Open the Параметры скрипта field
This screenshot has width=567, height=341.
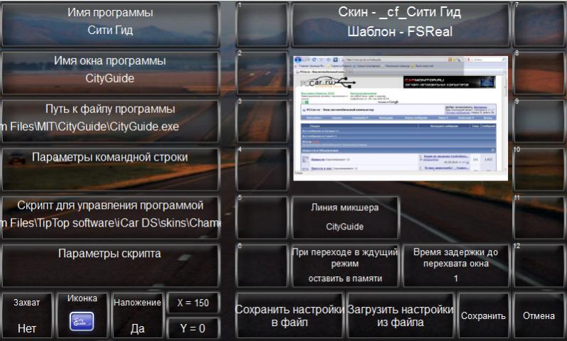[x=110, y=263]
